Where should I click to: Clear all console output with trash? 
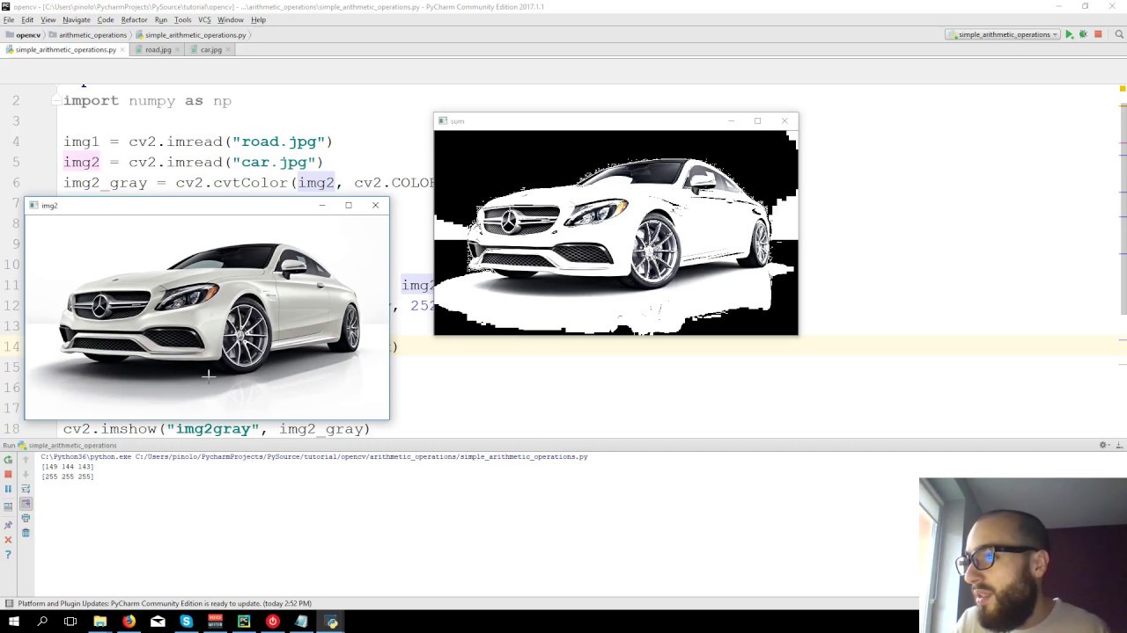(26, 533)
